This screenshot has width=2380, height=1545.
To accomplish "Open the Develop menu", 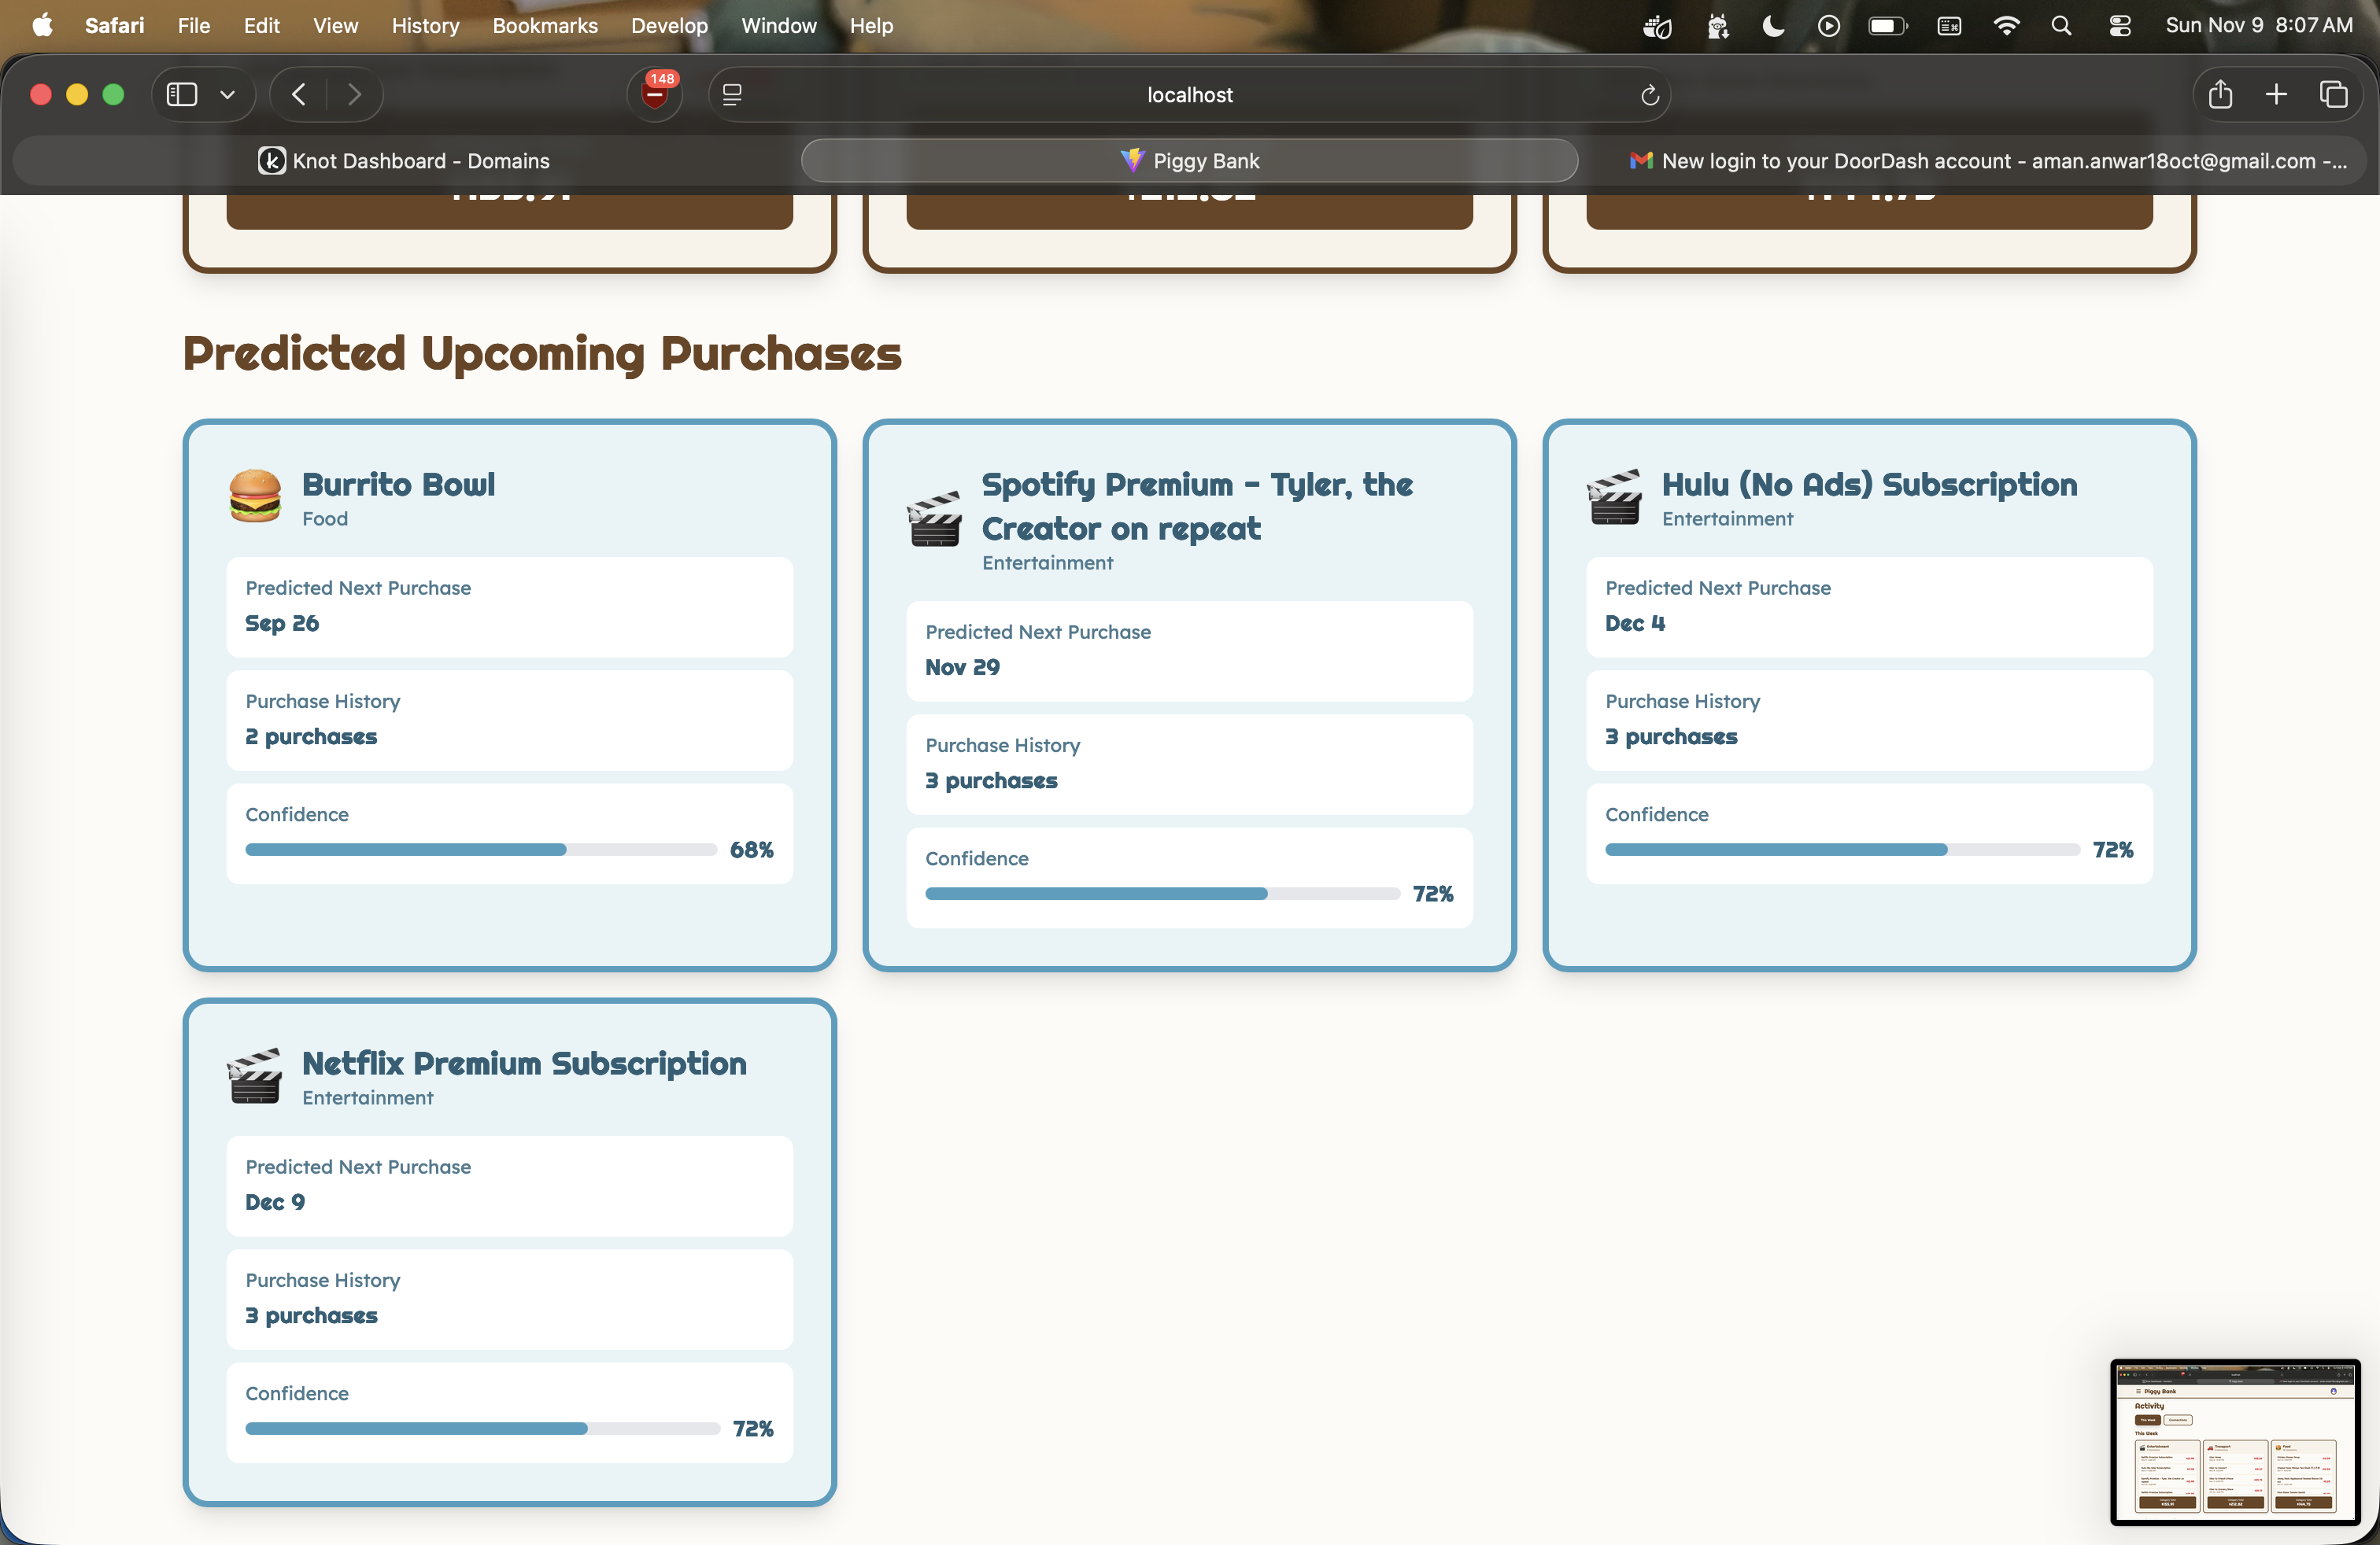I will coord(668,26).
